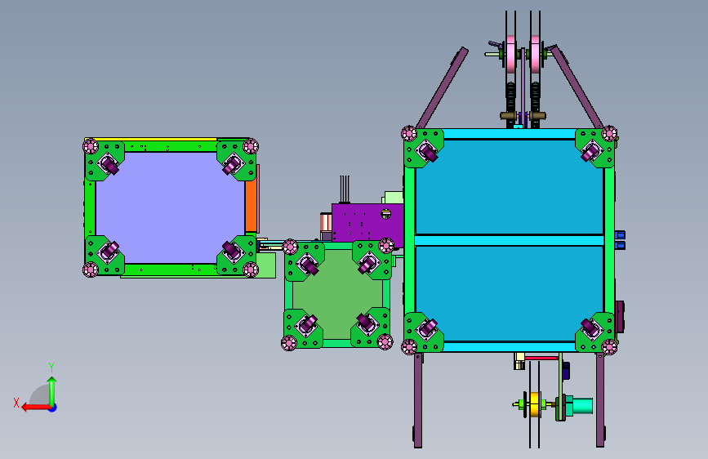Image resolution: width=708 pixels, height=459 pixels.
Task: Select the copper cylinder beside the purple box
Action: click(x=326, y=223)
